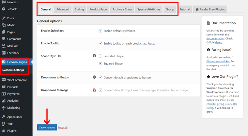This screenshot has height=136, width=248.
Task: Click the Dropdowns to Button help icon
Action: pyautogui.click(x=94, y=77)
